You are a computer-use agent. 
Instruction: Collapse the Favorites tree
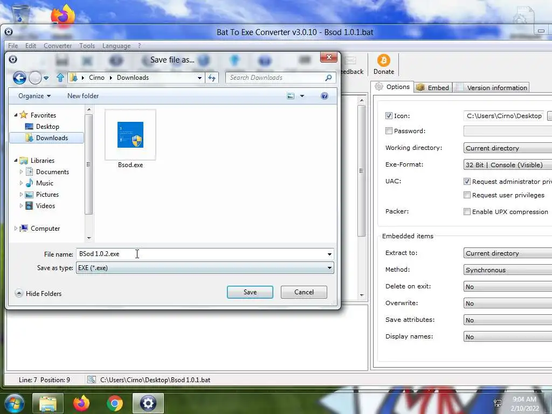pyautogui.click(x=16, y=115)
